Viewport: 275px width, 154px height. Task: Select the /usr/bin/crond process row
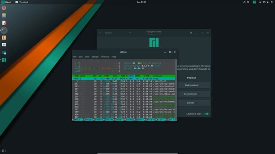click(124, 112)
